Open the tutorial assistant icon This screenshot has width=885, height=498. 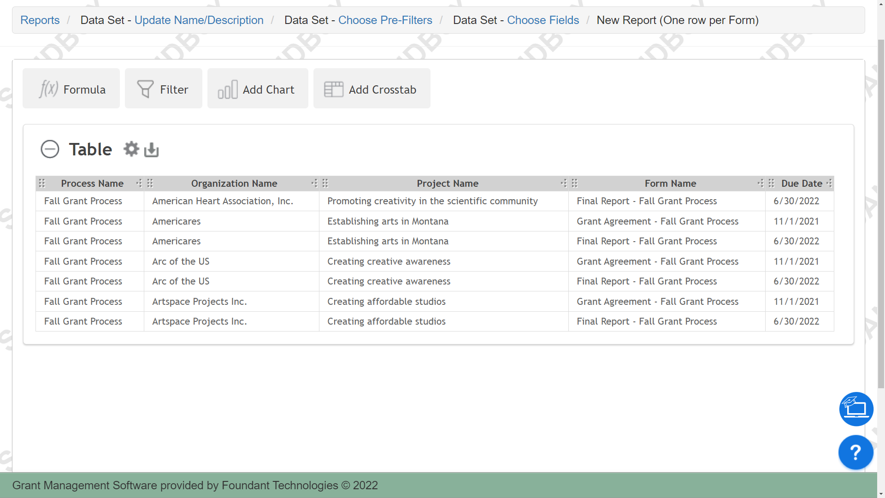pos(856,409)
